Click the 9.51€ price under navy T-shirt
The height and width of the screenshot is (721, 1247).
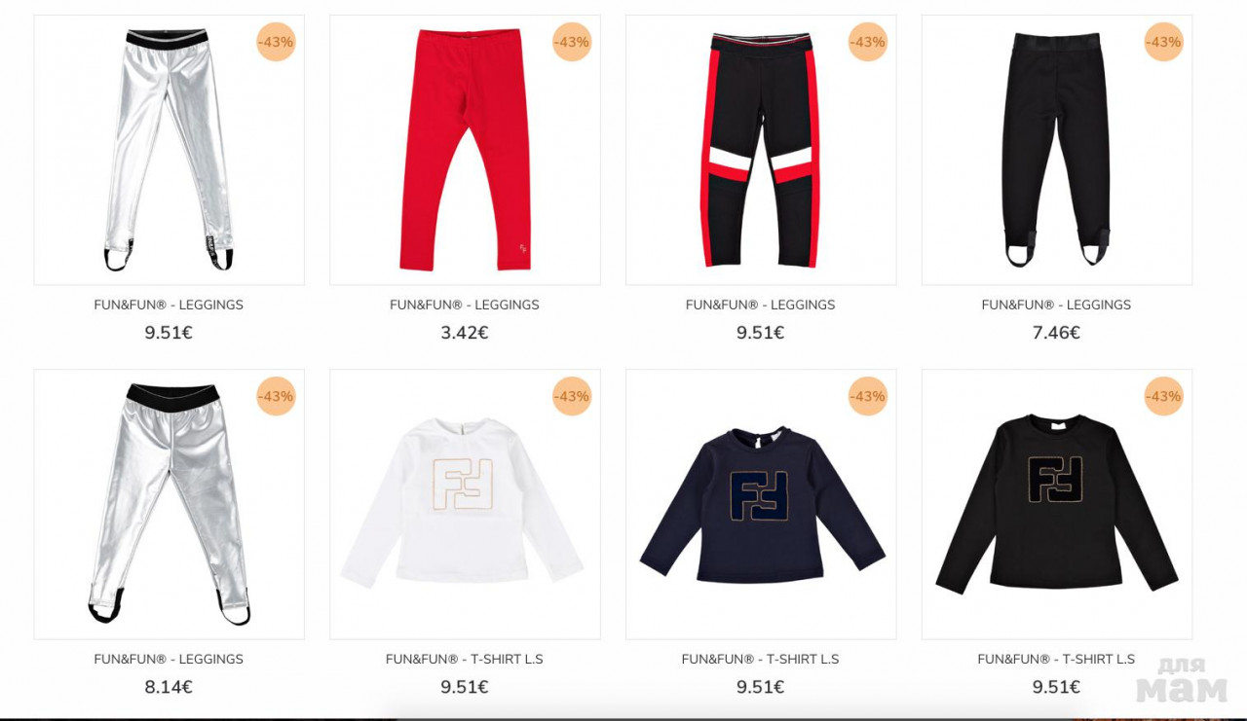pos(761,687)
